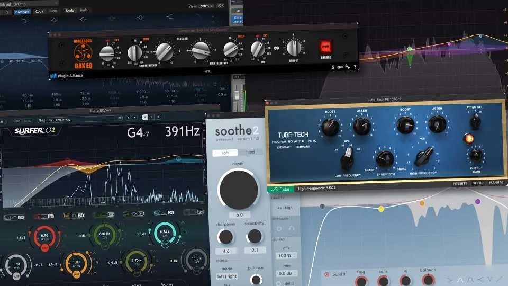Open the SETUP menu in Tube-Tech
The width and height of the screenshot is (508, 286).
click(478, 183)
